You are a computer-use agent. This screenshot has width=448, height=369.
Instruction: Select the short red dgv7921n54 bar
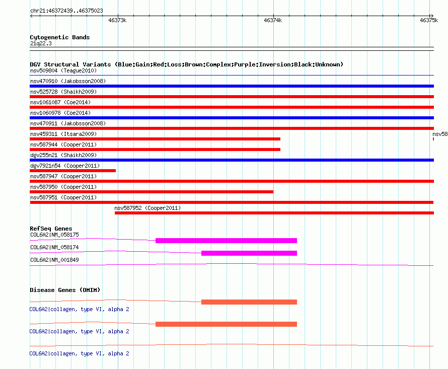(x=72, y=171)
